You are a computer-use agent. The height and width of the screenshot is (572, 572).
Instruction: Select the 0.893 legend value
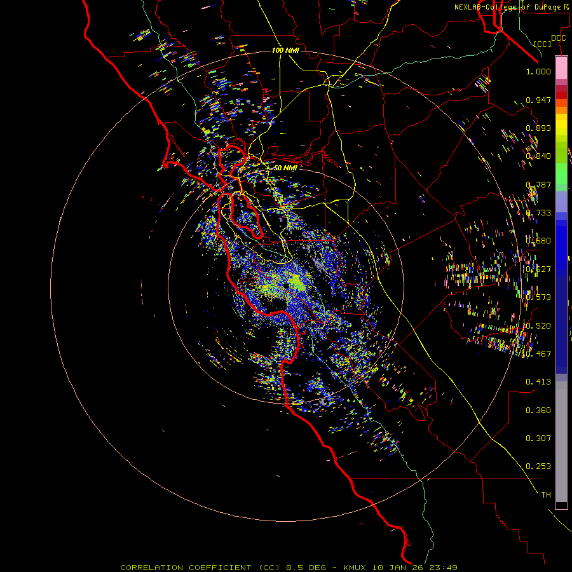point(538,128)
